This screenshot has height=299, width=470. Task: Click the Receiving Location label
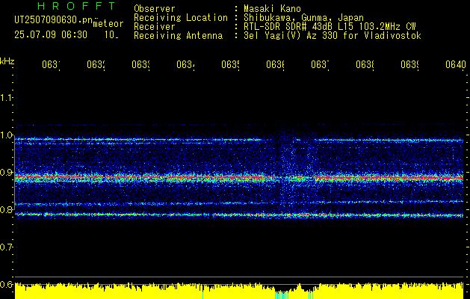181,18
